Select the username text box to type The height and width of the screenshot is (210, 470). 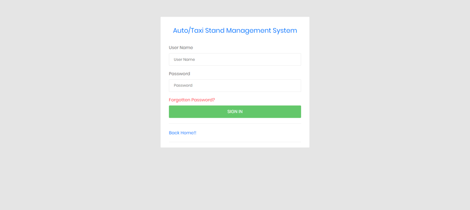point(235,59)
